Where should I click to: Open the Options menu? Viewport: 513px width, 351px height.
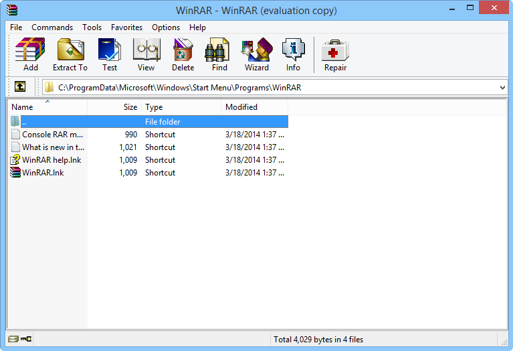[166, 27]
